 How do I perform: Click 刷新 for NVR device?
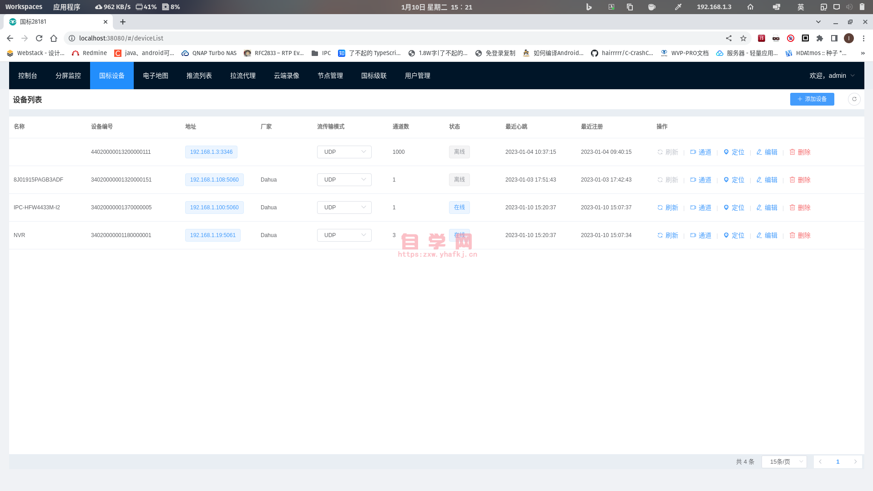(667, 235)
